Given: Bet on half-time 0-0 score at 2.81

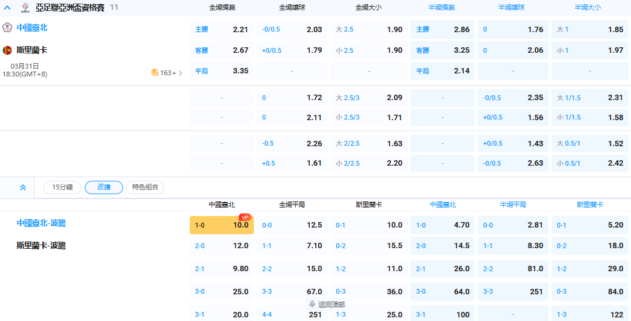Looking at the screenshot, I should [513, 225].
